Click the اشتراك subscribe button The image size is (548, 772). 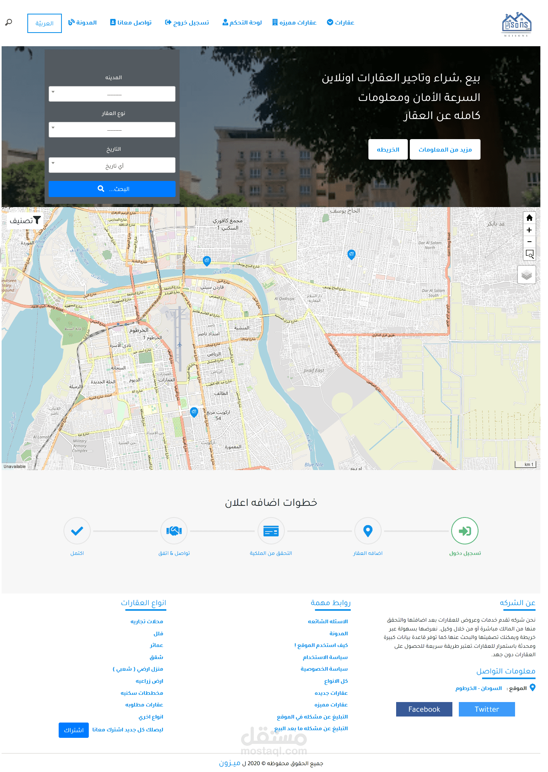coord(74,730)
